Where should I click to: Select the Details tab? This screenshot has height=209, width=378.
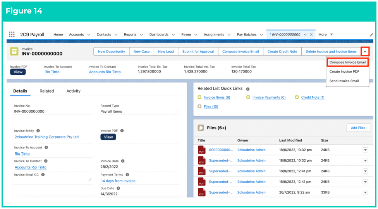tap(20, 91)
